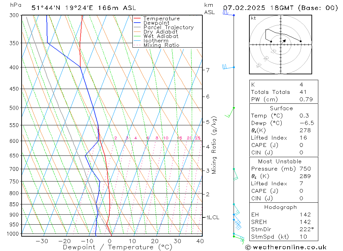Screen dimensions: 343x251
Task: Click the wind barb at 700 hPa
Action: tap(235, 174)
